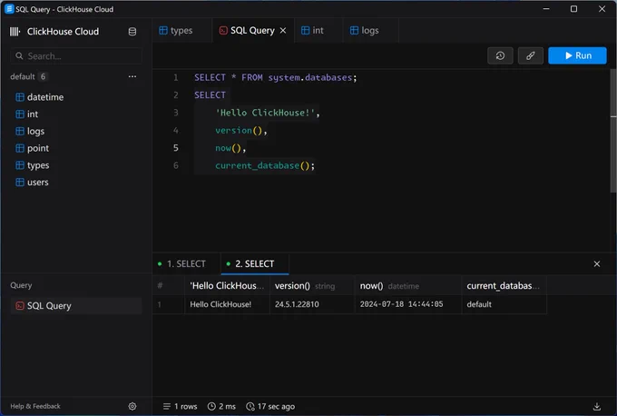Screen dimensions: 617x416
Task: Click the 17 sec ago status
Action: [270, 406]
